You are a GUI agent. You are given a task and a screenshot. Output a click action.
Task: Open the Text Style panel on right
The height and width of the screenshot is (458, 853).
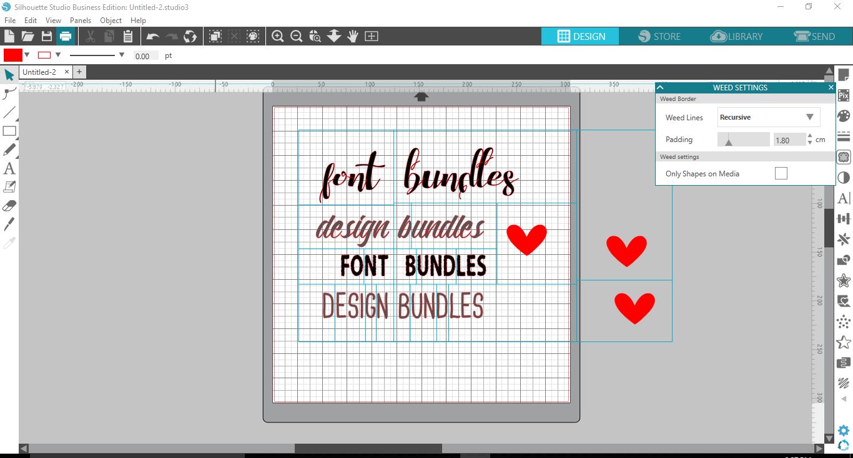pyautogui.click(x=844, y=198)
